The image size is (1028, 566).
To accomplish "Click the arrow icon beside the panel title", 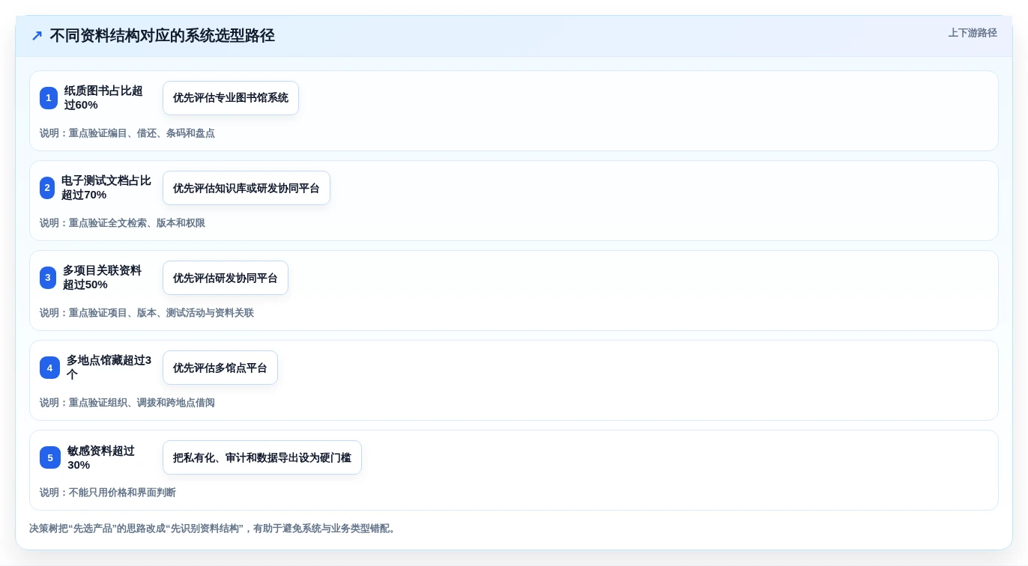I will point(37,36).
